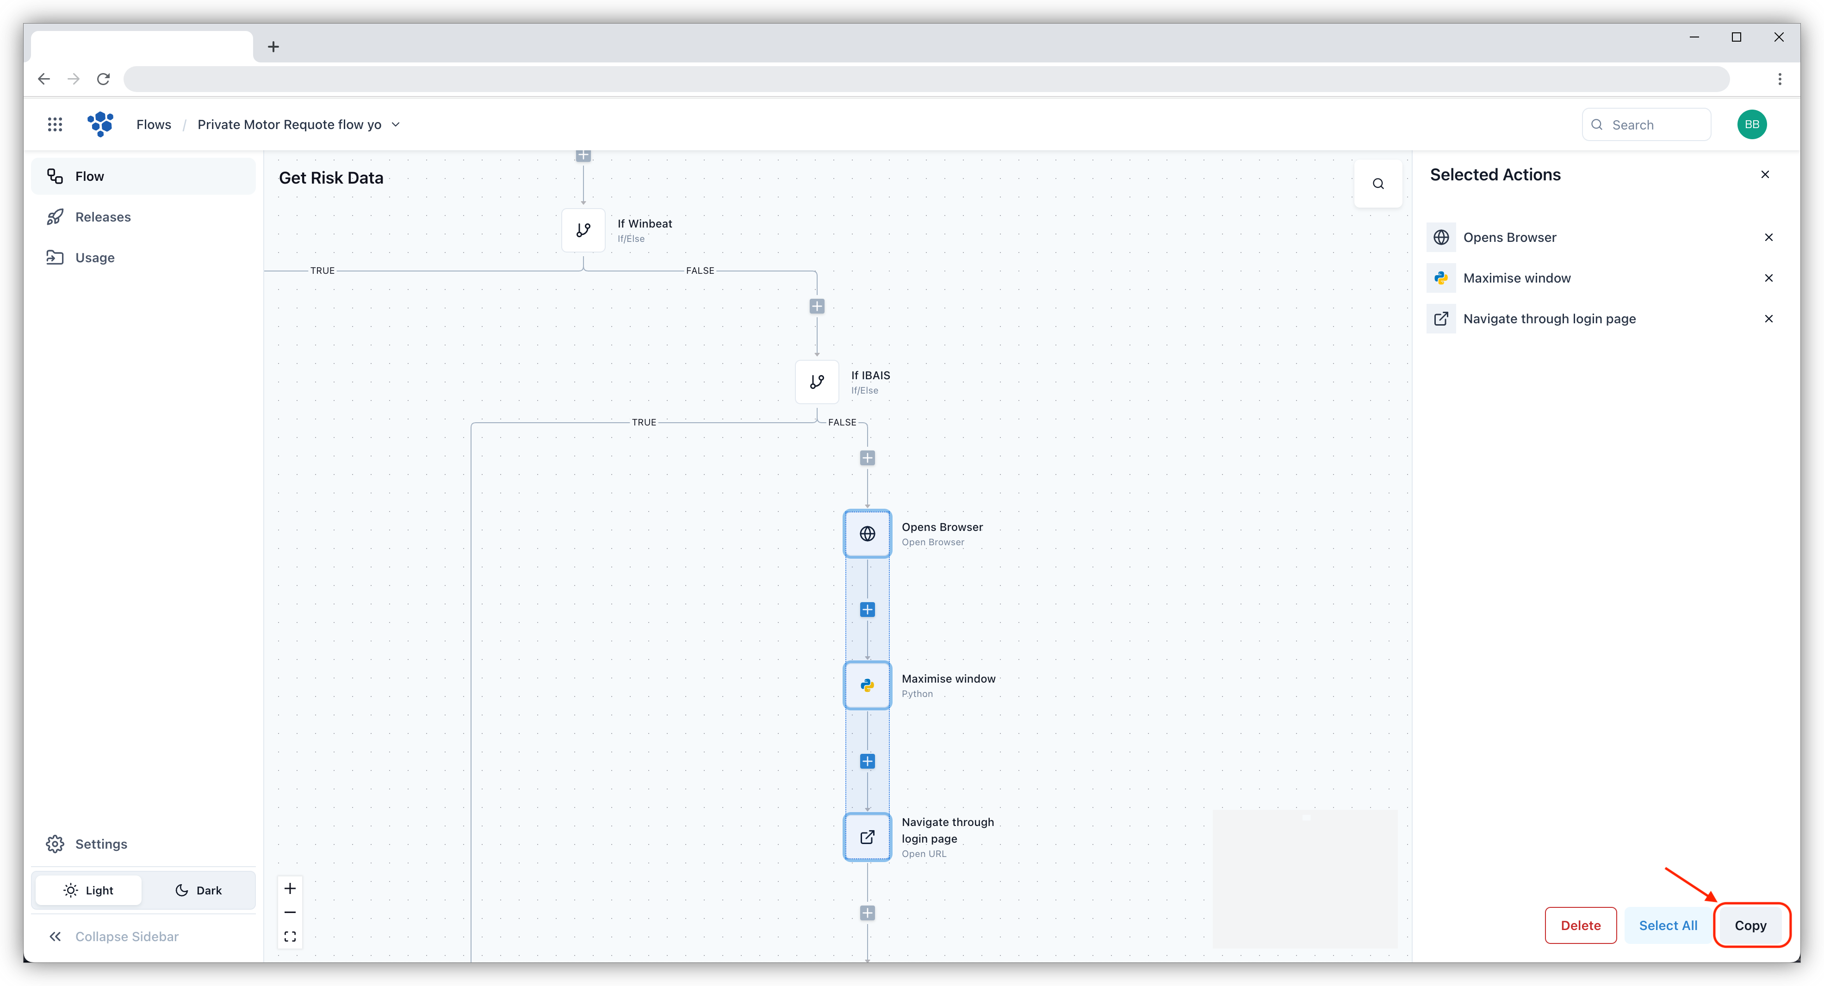
Task: Click the If IBAIS branch node icon
Action: coord(816,382)
